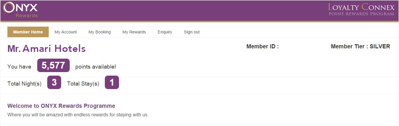Click the 'endless rewards' welcome description text

pyautogui.click(x=78, y=115)
